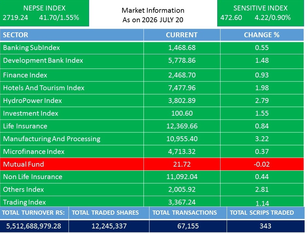Select the Non Life Insurance label
Screen dimensions: 308x233
point(33,177)
